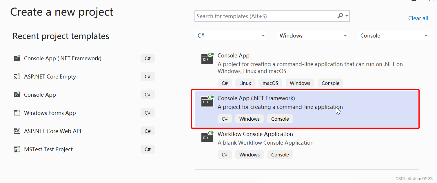Open the C# language filter dropdown
The width and height of the screenshot is (437, 183).
(x=231, y=36)
